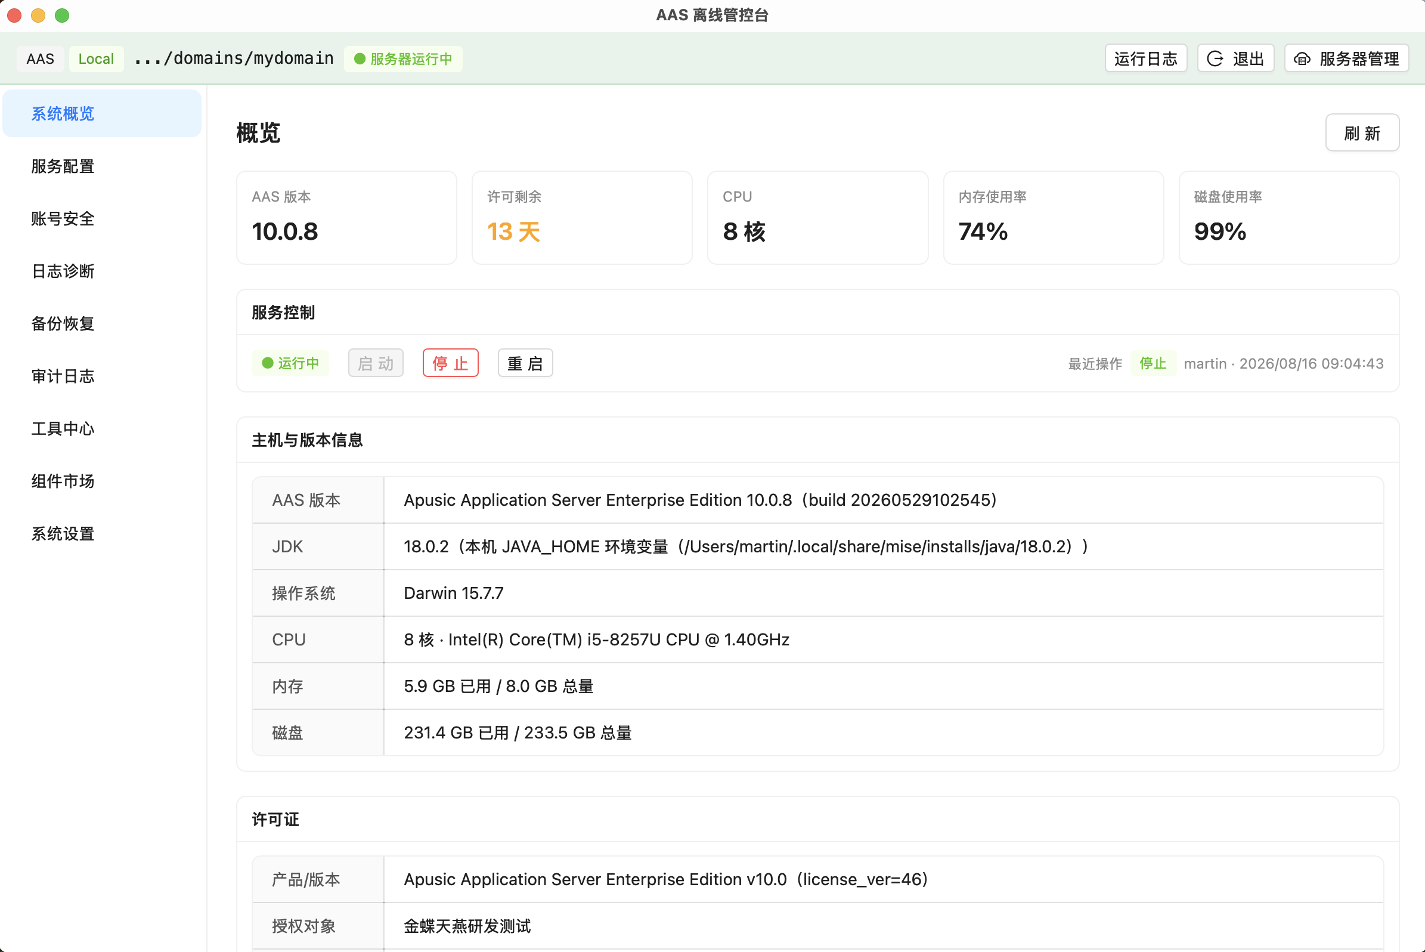
Task: Click the 许可剩余 13 天 card
Action: click(582, 218)
